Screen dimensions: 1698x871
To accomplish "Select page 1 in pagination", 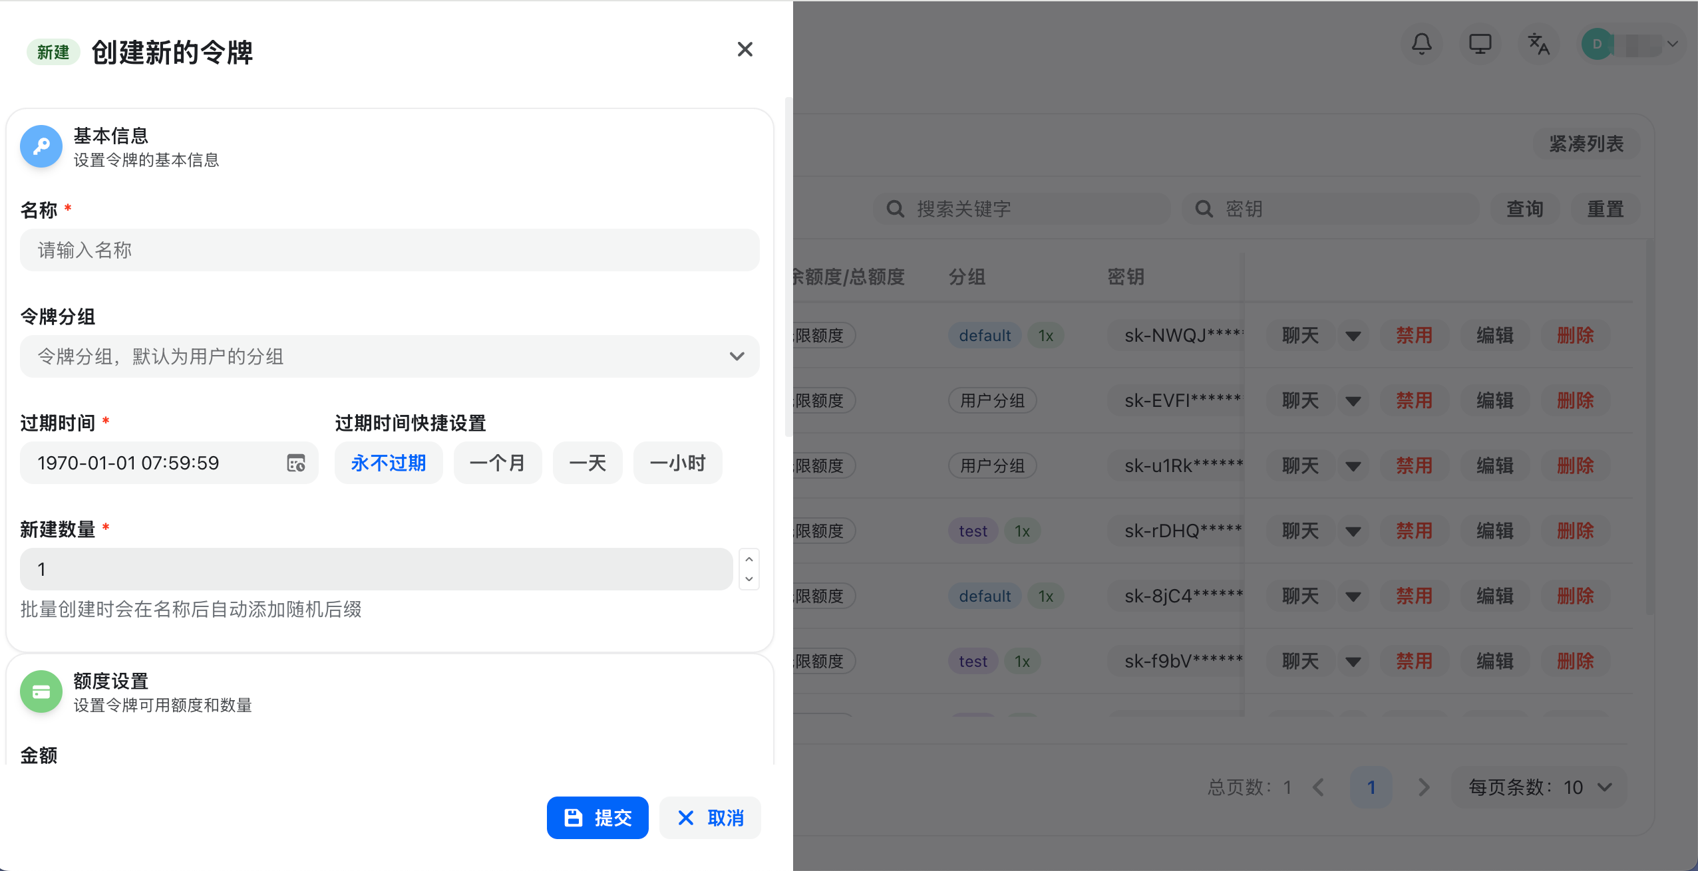I will 1371,787.
